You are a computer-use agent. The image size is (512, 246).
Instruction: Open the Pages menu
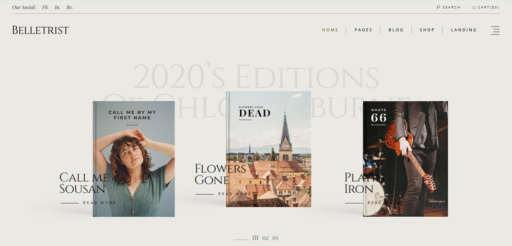(x=364, y=30)
